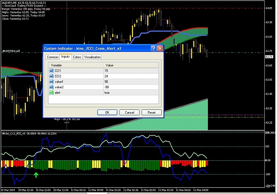Viewport: 277px width, 194px height.
Task: Select the CCI2 value 24 cell
Action: click(x=131, y=76)
